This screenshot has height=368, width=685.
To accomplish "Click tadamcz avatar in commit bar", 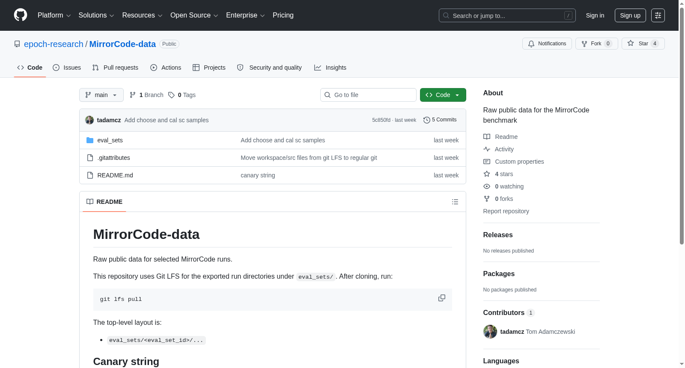I will 89,120.
